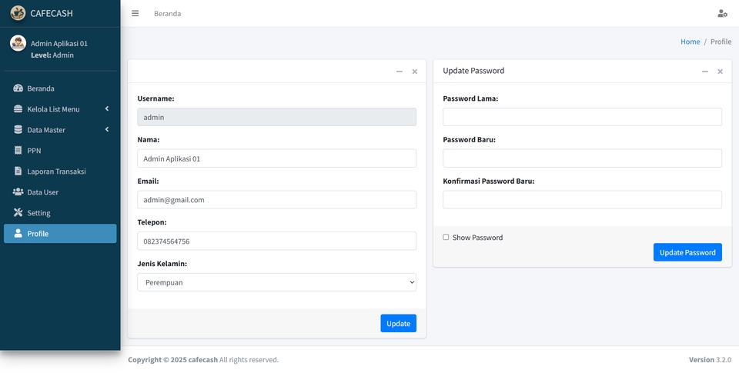739x373 pixels.
Task: Click the Admin Aplikasi 01 name link
Action: [59, 43]
